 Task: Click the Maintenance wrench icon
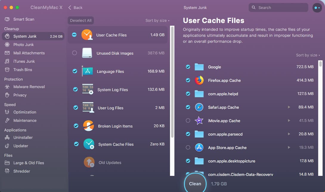coord(7,120)
